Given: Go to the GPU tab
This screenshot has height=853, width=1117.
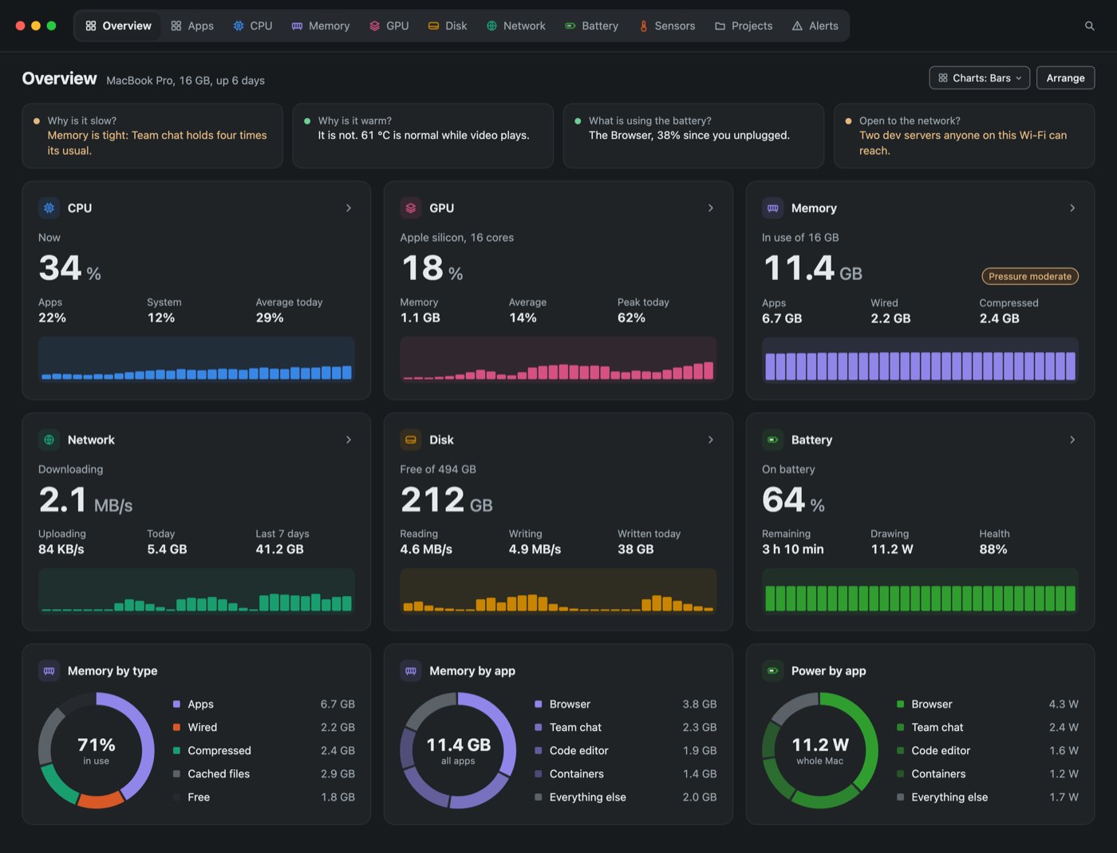Looking at the screenshot, I should pos(389,26).
